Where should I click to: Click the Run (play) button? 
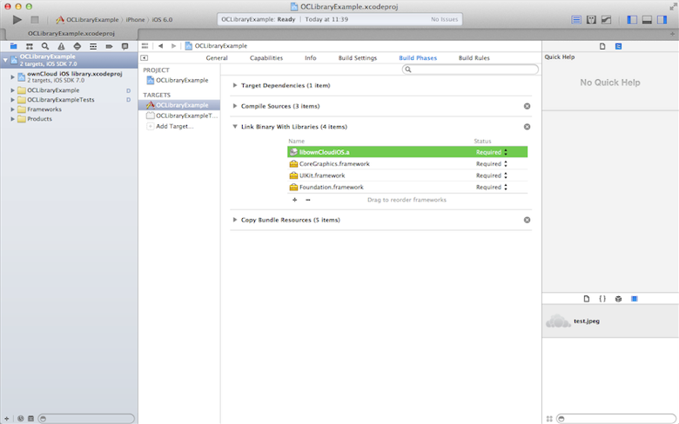17,19
